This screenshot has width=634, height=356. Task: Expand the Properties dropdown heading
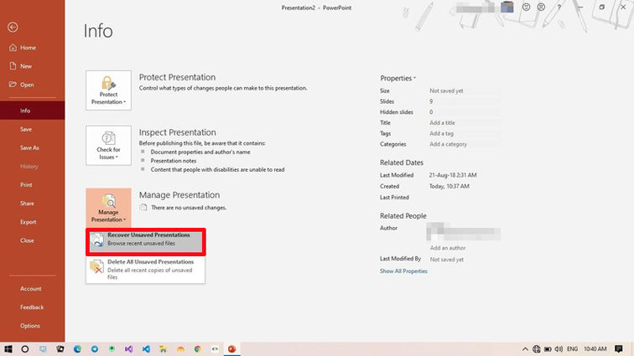(398, 78)
